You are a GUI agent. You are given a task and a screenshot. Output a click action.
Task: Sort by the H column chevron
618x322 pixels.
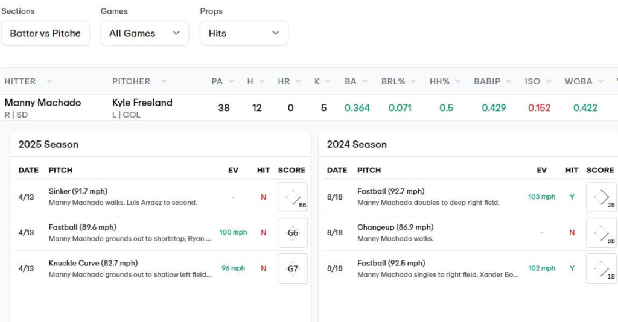point(262,81)
